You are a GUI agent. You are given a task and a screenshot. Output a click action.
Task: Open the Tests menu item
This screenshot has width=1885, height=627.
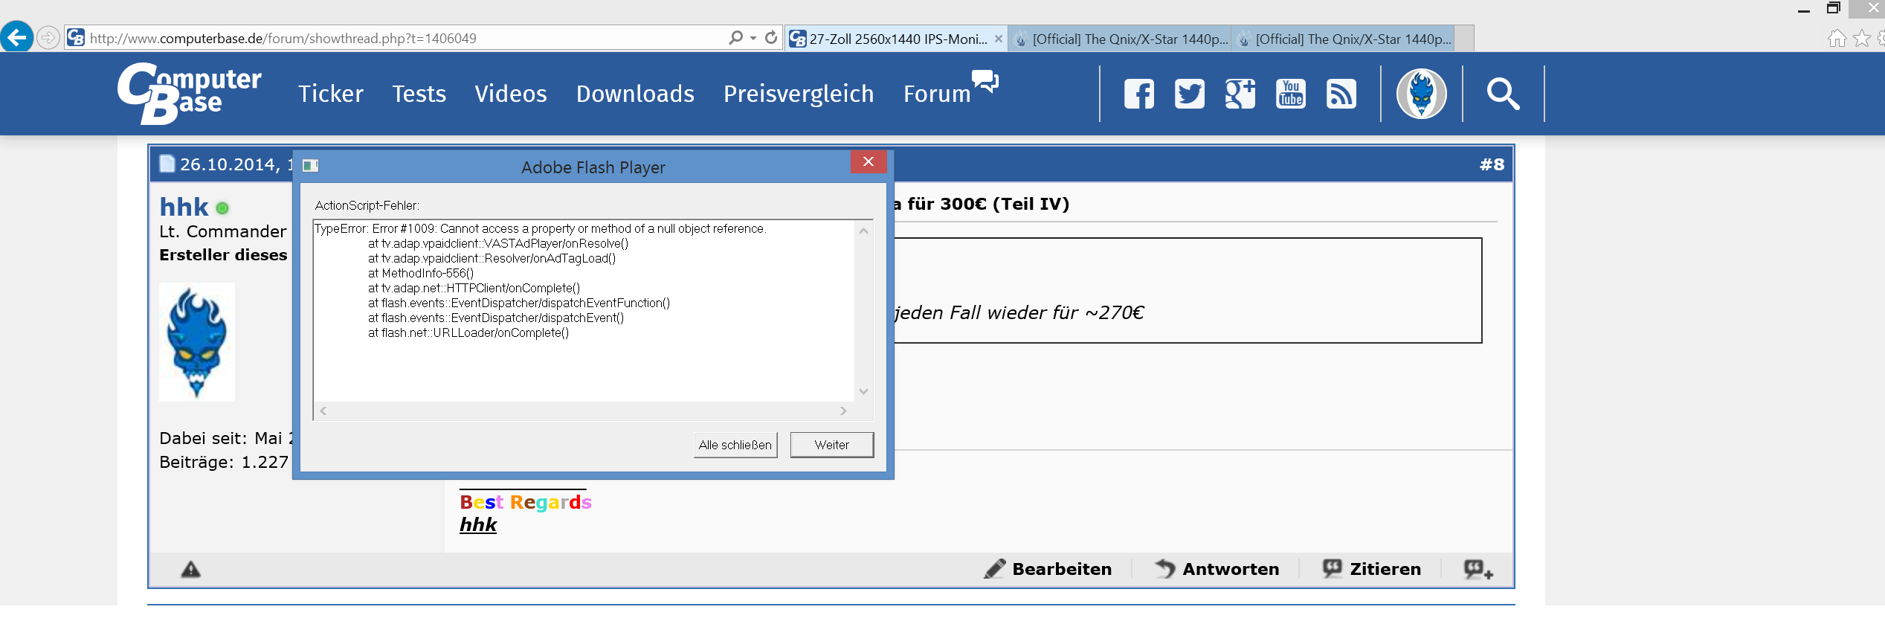click(x=419, y=94)
